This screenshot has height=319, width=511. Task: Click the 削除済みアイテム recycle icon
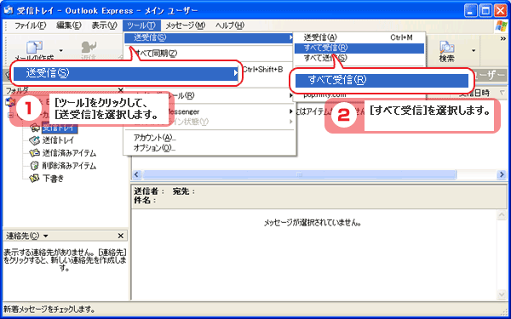pos(35,166)
